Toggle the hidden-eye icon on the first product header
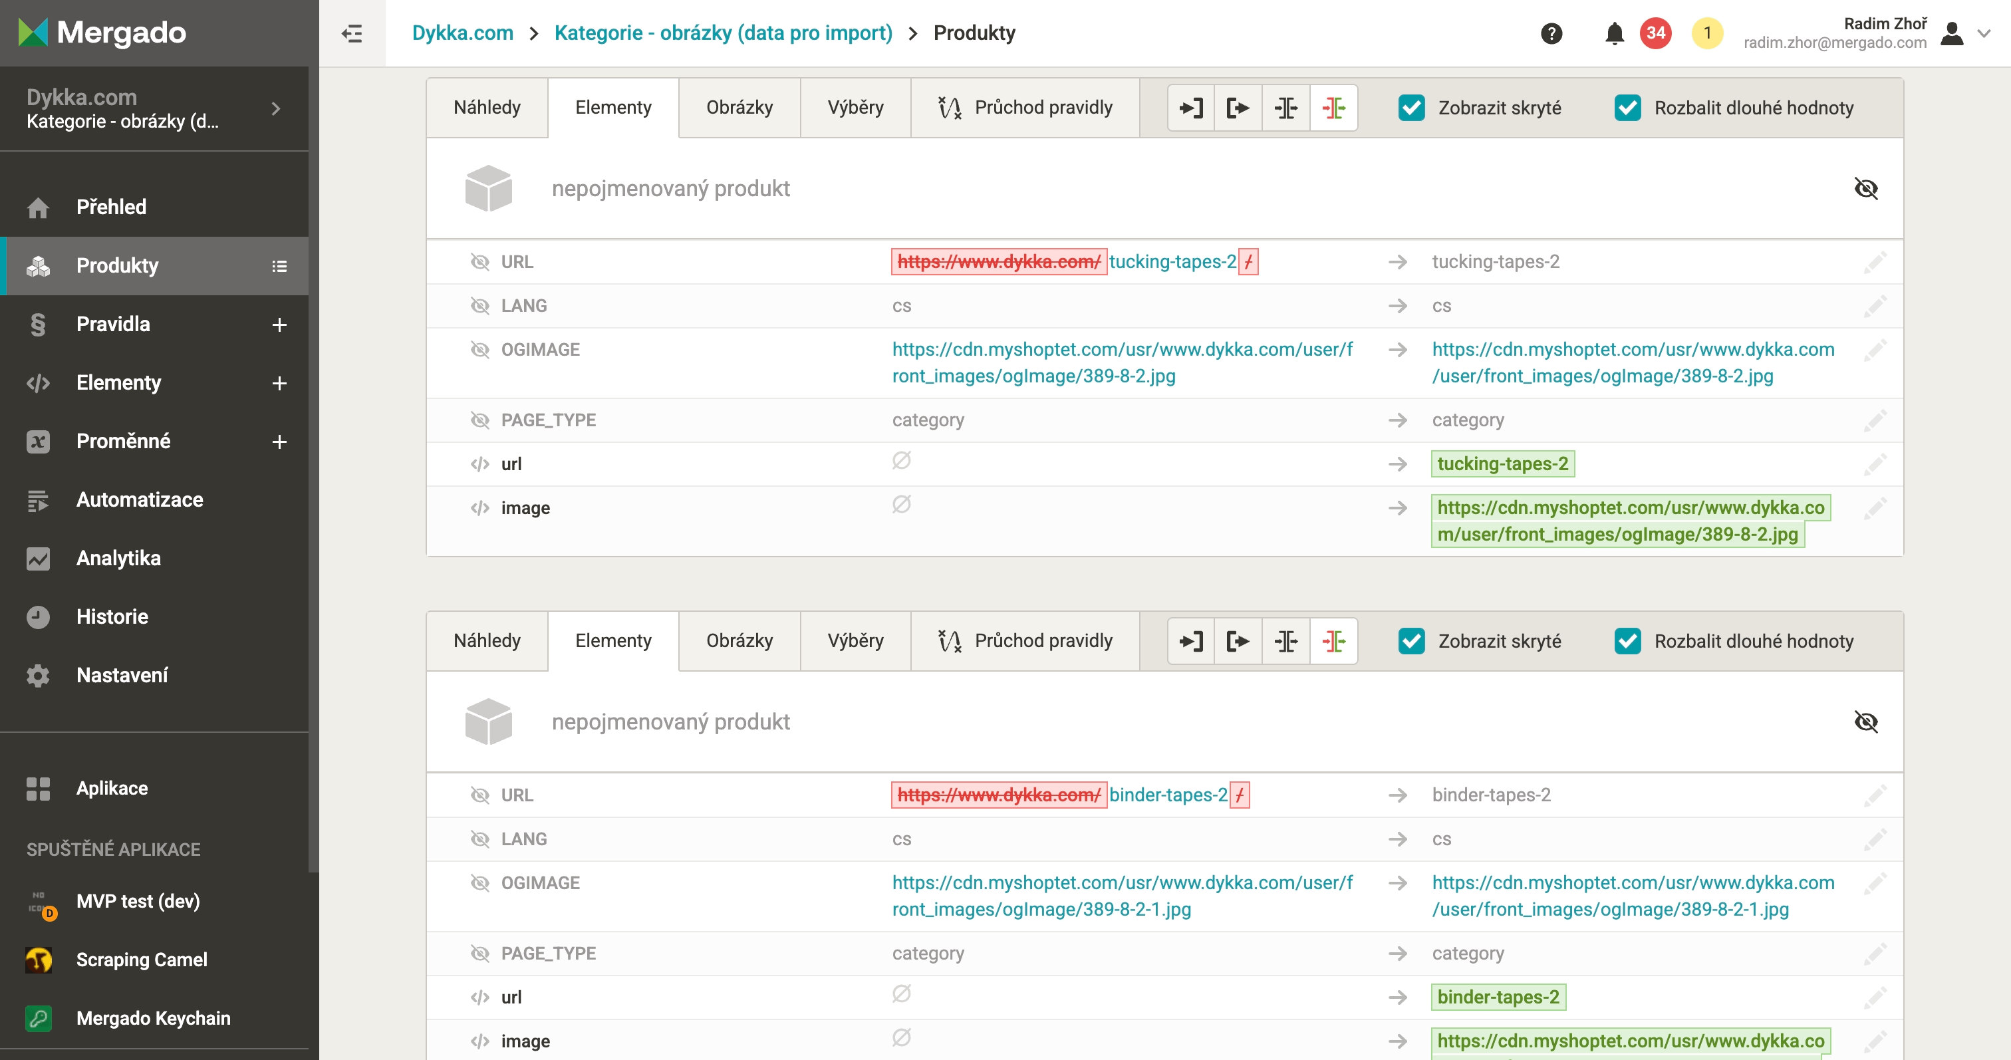2011x1060 pixels. (x=1866, y=188)
